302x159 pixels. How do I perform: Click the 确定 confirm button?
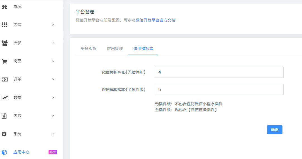click(275, 130)
